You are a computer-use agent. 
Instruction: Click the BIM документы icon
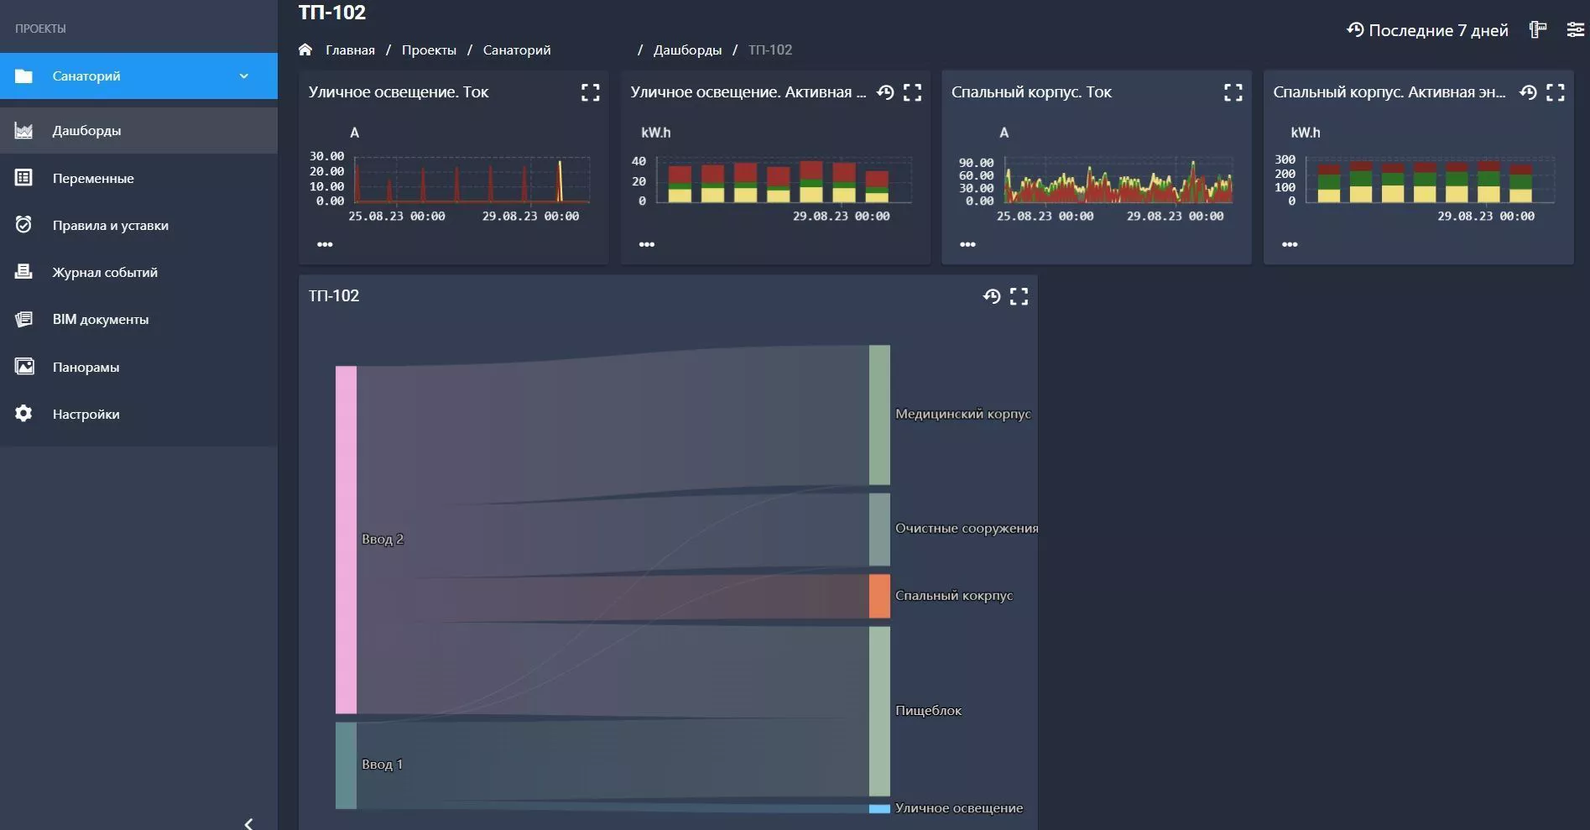coord(23,319)
